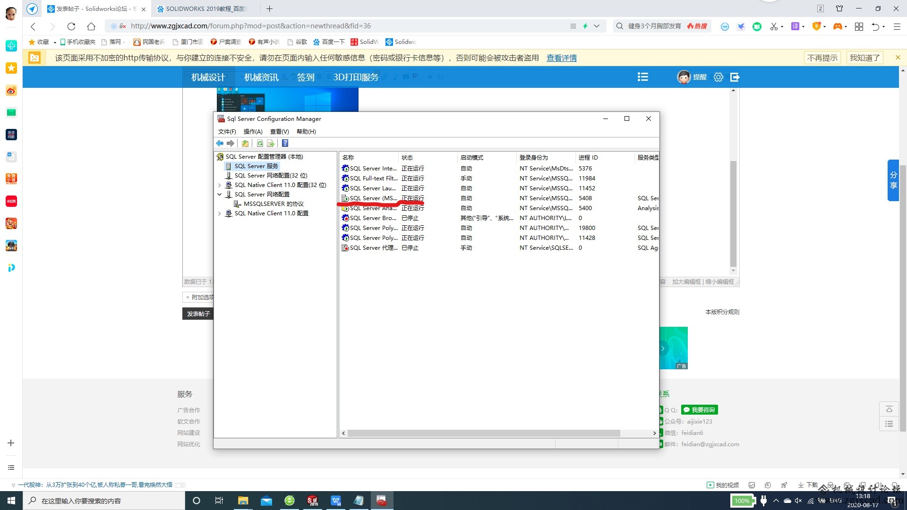
Task: Click the Forward arrow in Configuration Manager toolbar
Action: coord(230,143)
